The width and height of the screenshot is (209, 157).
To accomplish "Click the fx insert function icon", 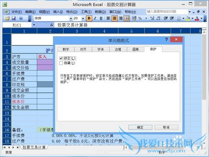I will click(x=51, y=25).
